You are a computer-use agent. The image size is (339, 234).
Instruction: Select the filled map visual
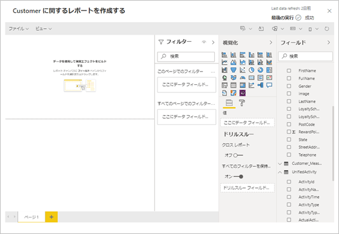[233, 78]
